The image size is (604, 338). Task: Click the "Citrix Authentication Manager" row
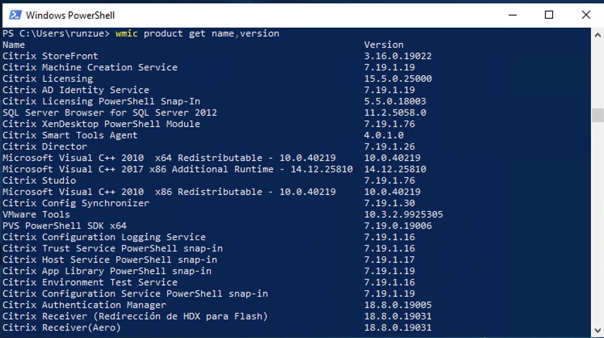tap(84, 305)
